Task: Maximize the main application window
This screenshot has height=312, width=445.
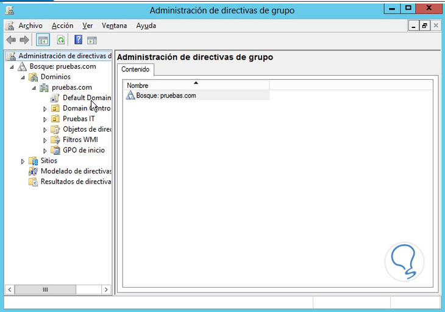Action: [x=408, y=9]
